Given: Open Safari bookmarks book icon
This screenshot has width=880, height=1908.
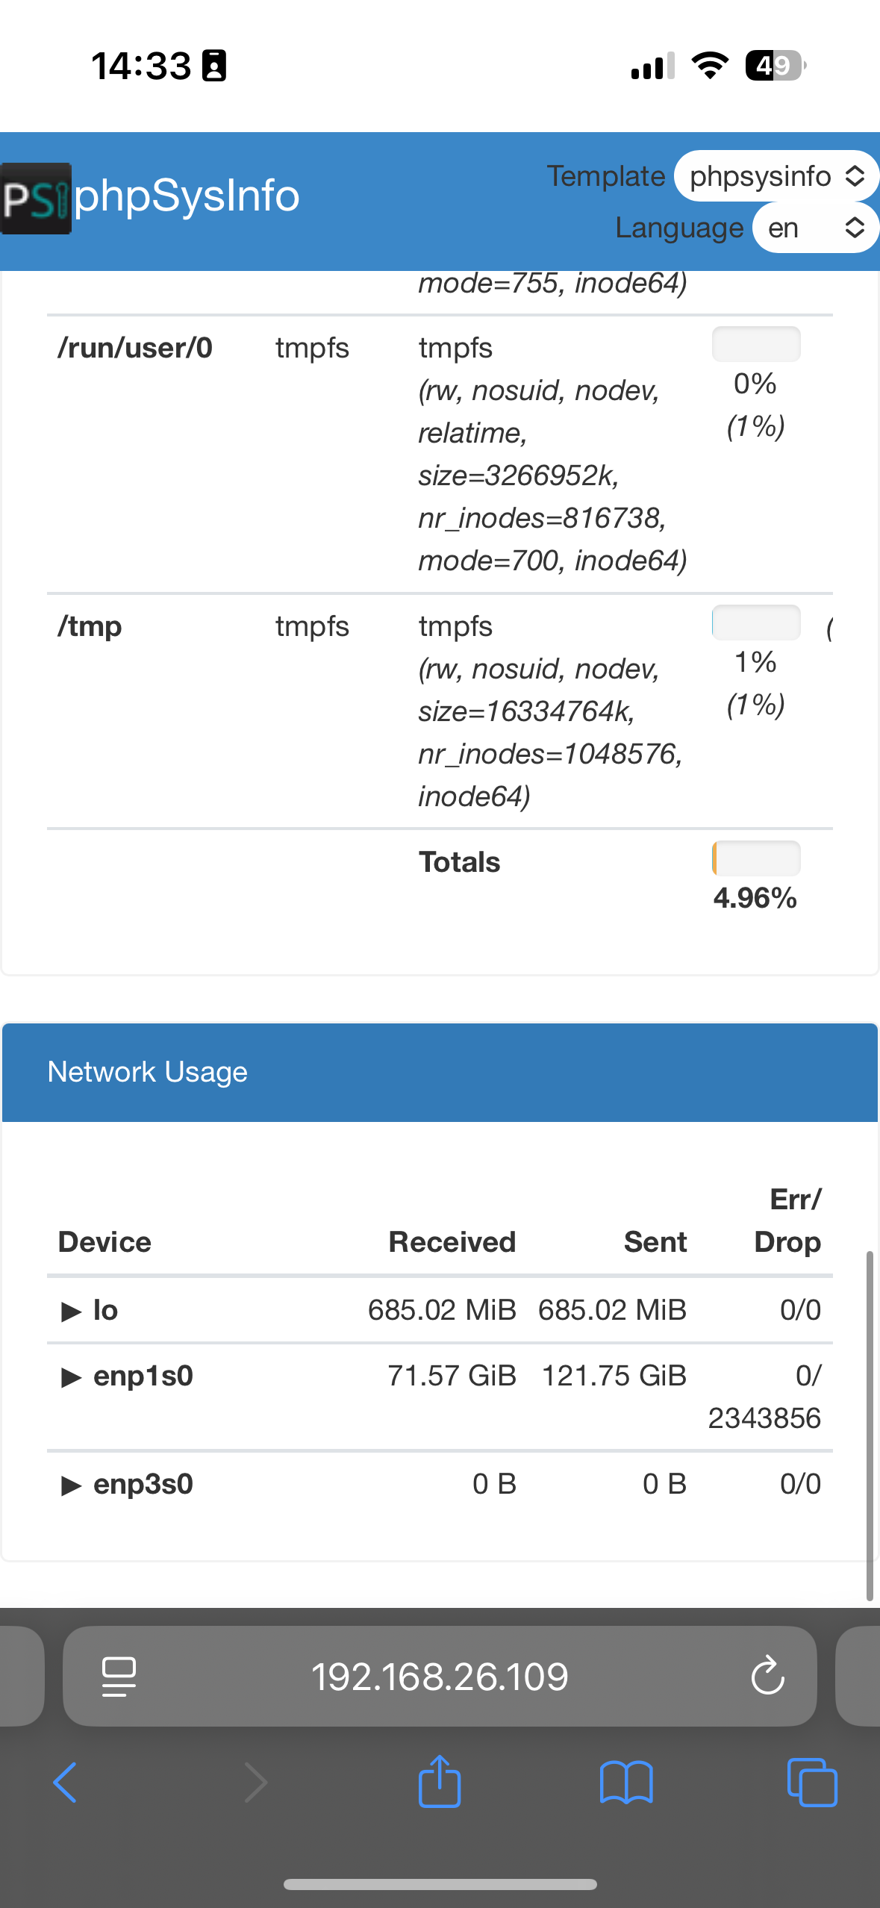Looking at the screenshot, I should [626, 1783].
